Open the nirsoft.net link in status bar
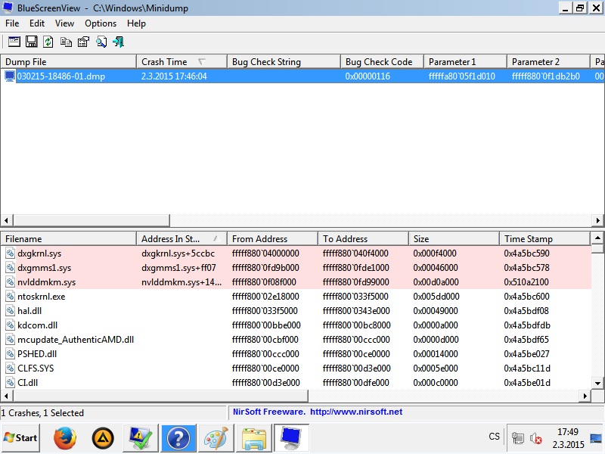The image size is (605, 454). 355,412
